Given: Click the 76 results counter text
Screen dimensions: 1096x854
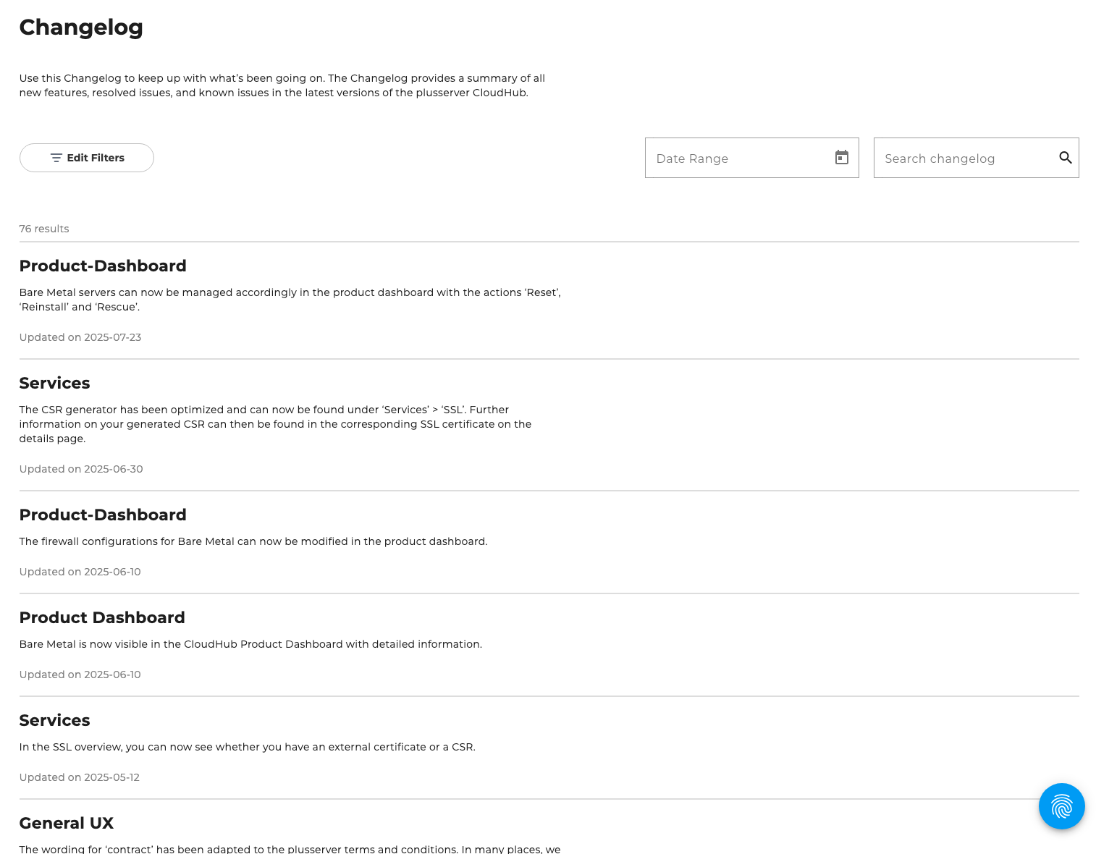Looking at the screenshot, I should coord(44,229).
